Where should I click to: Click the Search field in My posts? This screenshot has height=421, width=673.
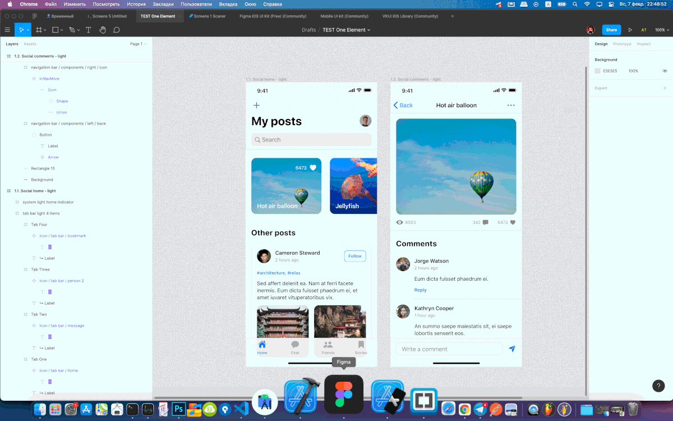tap(311, 140)
